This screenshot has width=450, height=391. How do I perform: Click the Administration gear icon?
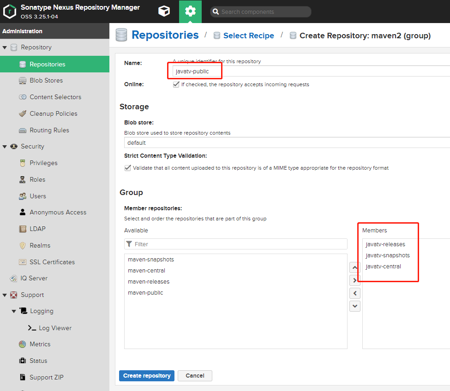pyautogui.click(x=190, y=12)
